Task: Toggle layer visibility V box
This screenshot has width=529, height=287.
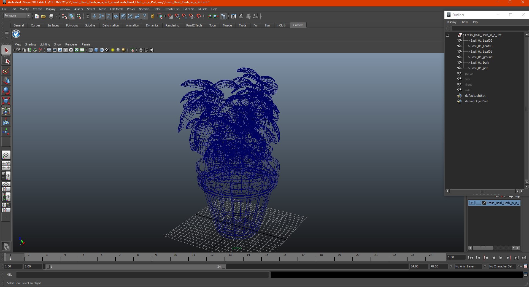Action: coord(472,203)
